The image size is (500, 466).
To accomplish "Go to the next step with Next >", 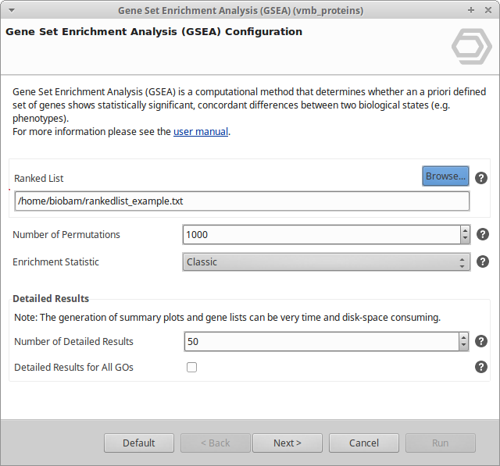I will pyautogui.click(x=287, y=443).
